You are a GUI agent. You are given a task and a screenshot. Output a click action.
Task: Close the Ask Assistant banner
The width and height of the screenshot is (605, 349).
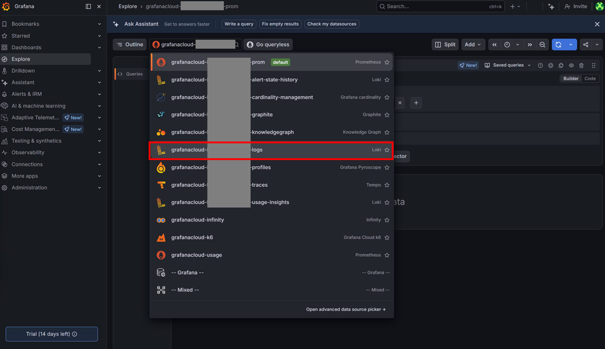[597, 24]
